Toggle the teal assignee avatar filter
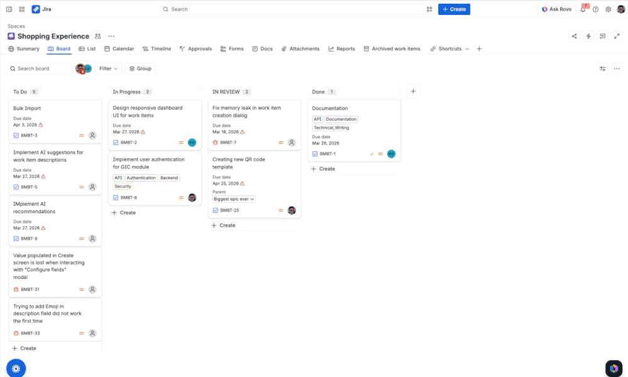This screenshot has height=377, width=628. pos(88,68)
